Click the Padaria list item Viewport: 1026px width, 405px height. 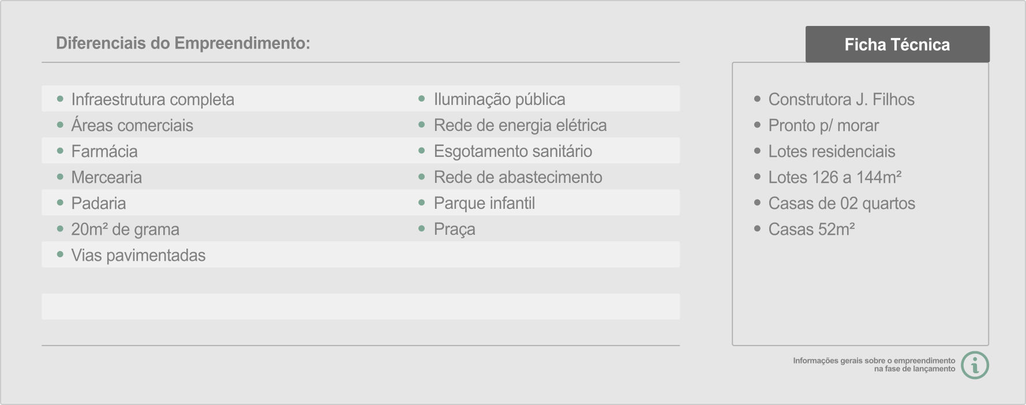point(99,203)
